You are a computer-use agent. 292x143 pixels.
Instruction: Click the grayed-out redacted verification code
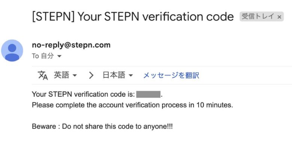(x=148, y=94)
